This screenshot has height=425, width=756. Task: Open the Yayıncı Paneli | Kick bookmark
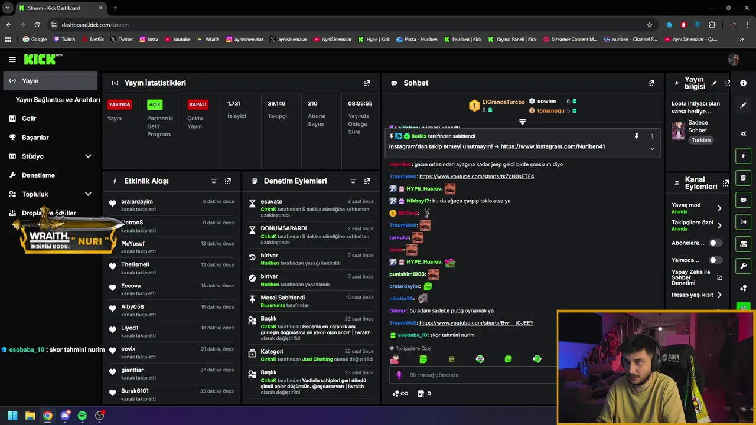tap(512, 40)
